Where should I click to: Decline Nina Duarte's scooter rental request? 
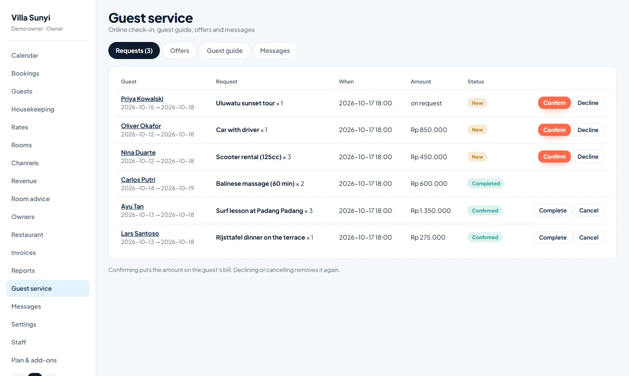click(588, 157)
